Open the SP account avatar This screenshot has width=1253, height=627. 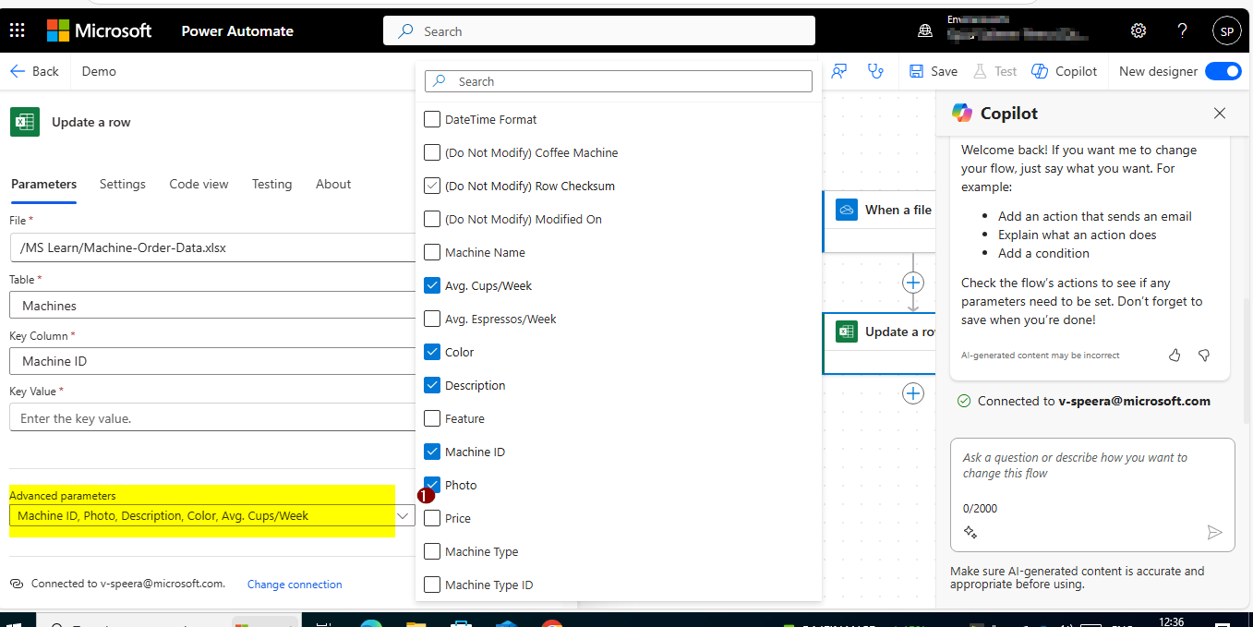pyautogui.click(x=1227, y=30)
